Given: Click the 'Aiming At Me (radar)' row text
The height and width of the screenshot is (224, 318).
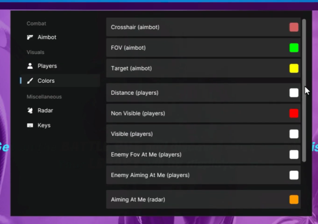Looking at the screenshot, I should point(138,200).
